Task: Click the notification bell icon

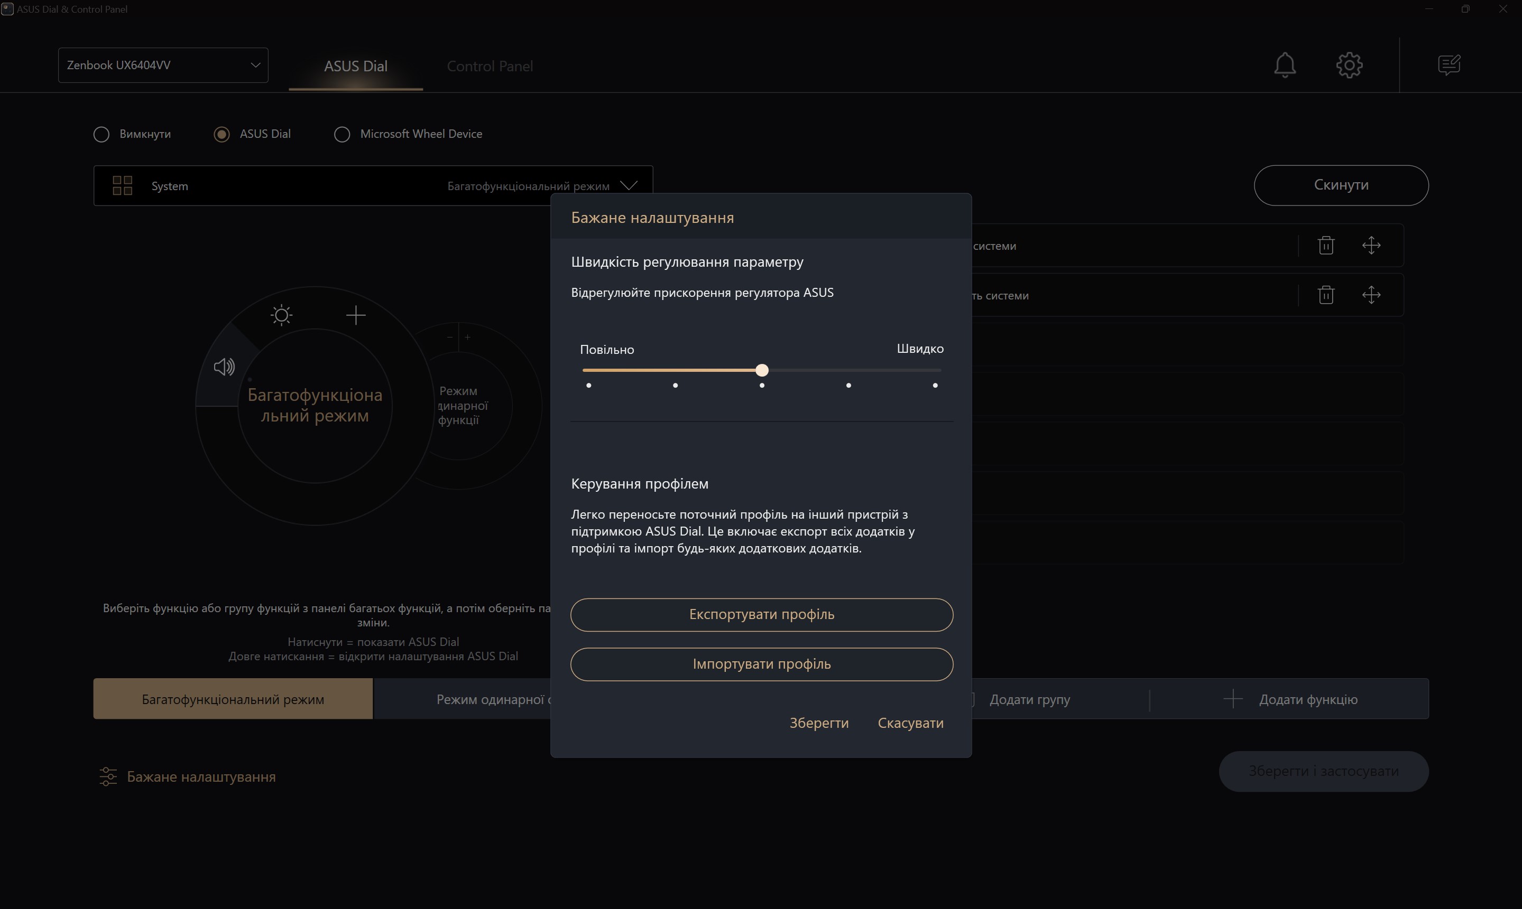Action: click(1284, 65)
